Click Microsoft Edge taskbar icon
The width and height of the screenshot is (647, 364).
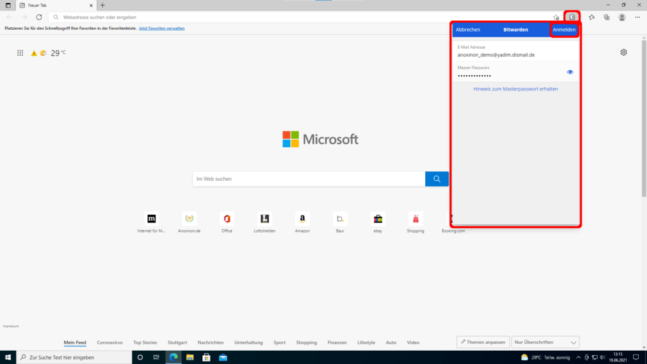[x=173, y=358]
